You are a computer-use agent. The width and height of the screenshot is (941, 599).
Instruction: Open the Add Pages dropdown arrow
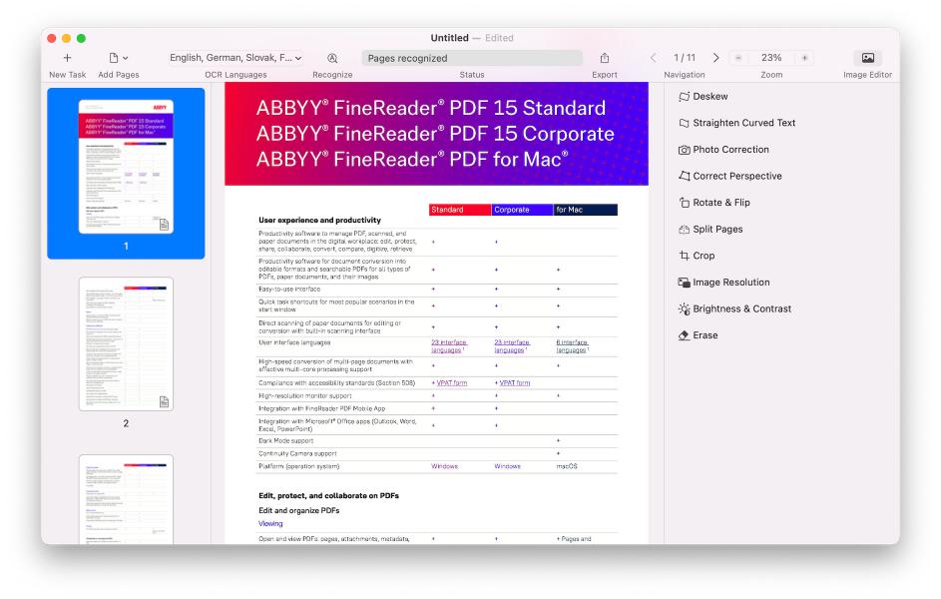(x=126, y=58)
